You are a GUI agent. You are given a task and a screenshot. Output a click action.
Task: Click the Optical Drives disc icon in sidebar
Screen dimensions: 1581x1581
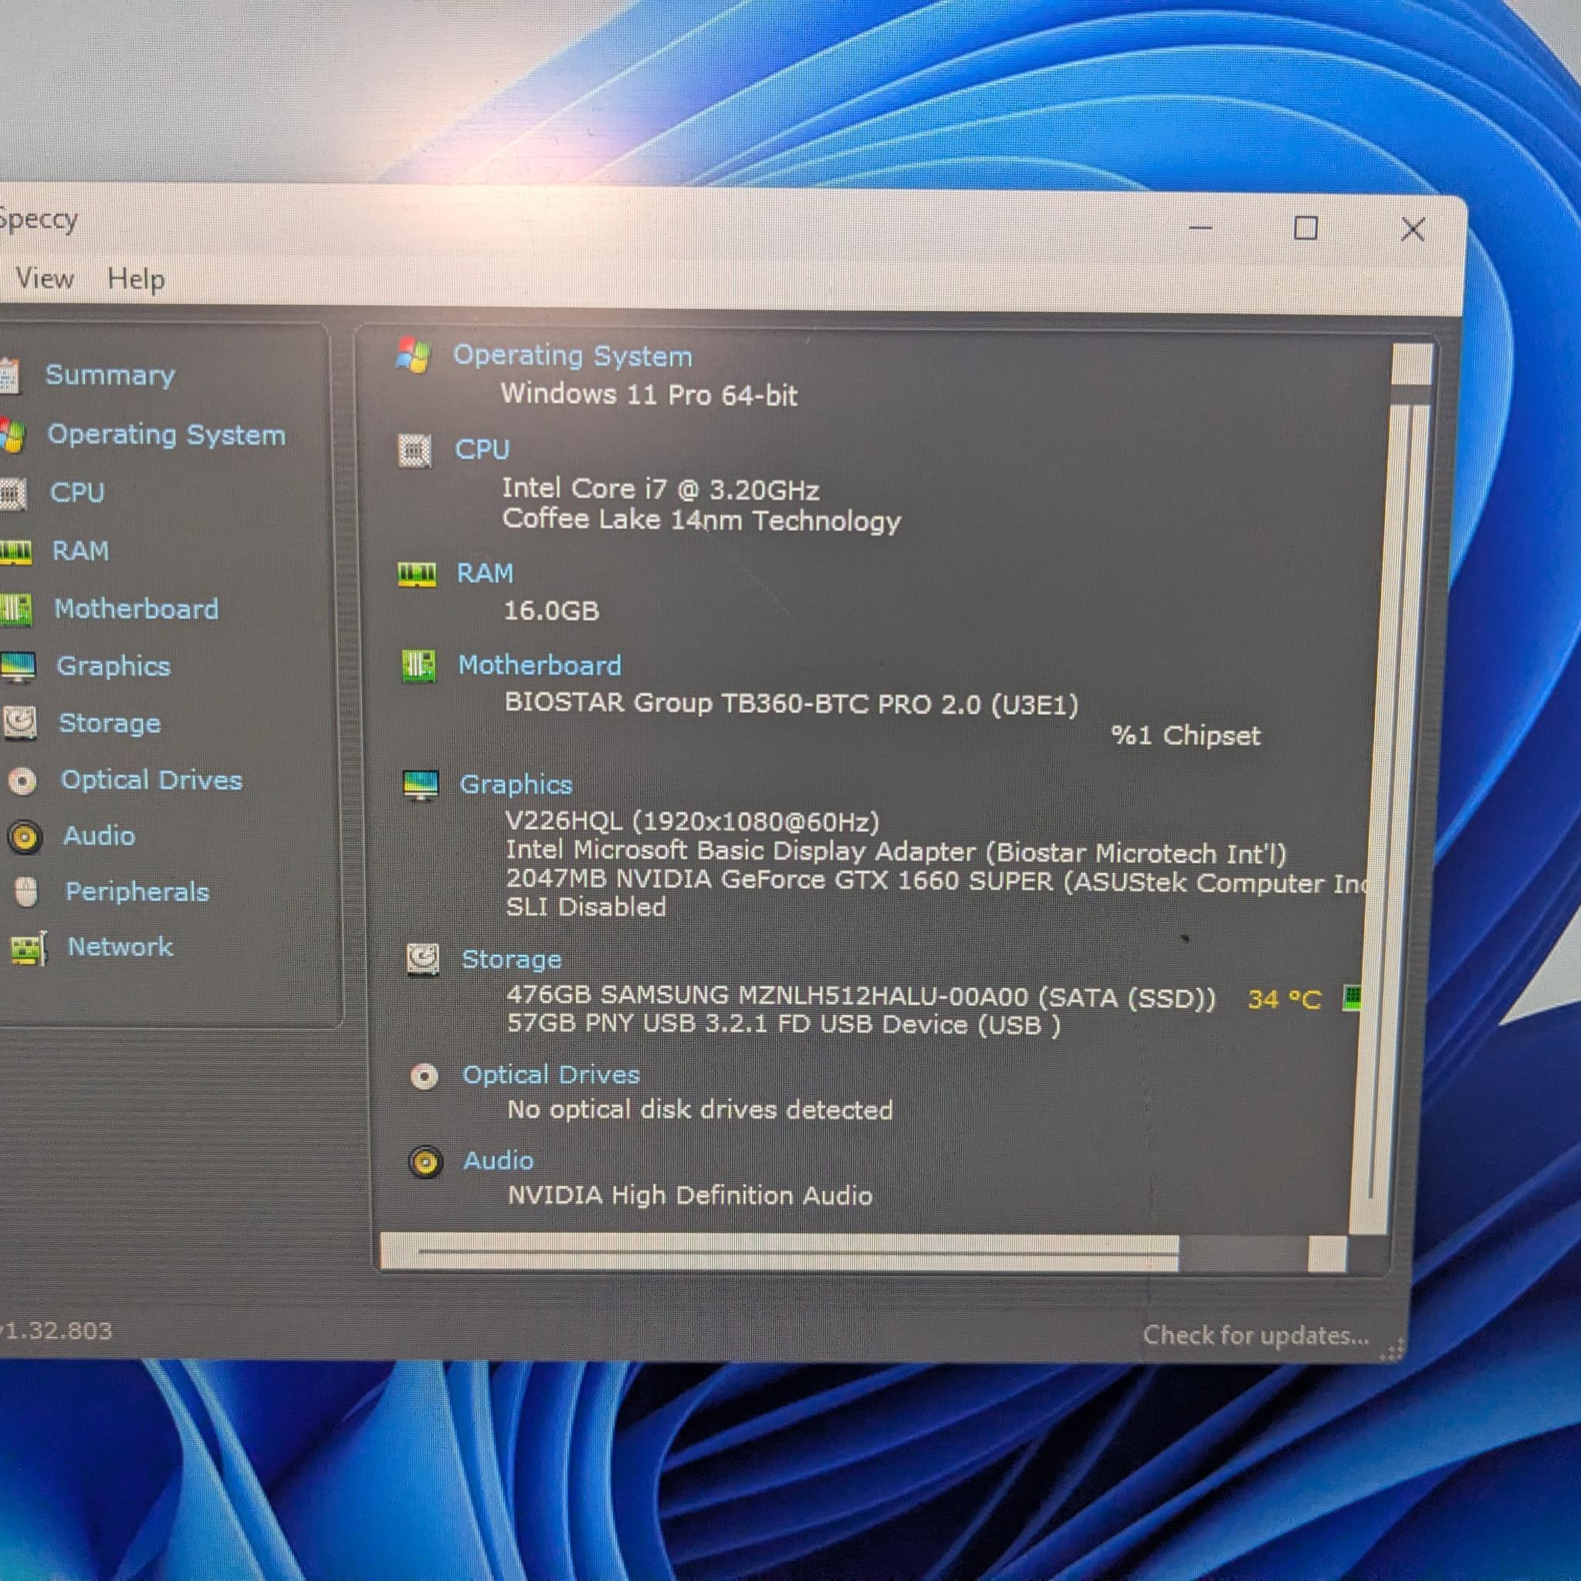pos(22,780)
